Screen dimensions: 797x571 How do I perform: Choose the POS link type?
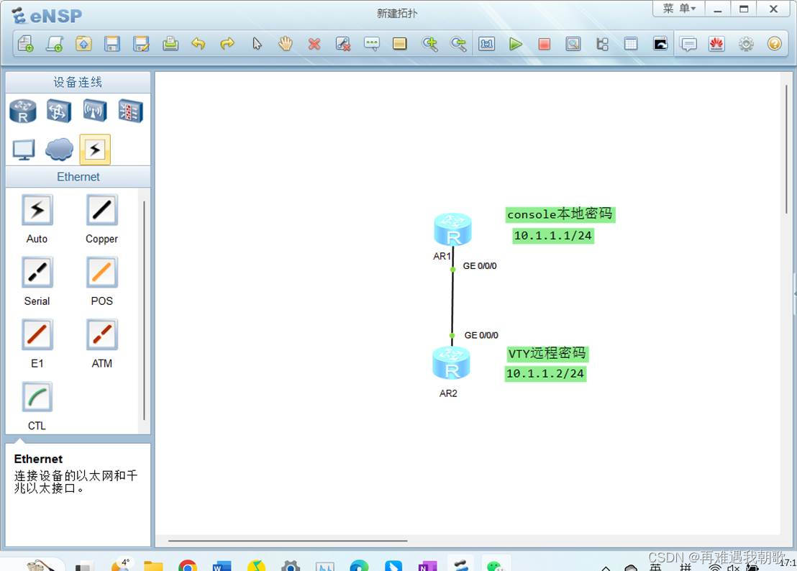tap(101, 272)
